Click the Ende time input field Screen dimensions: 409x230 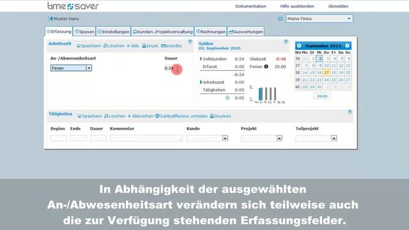[x=79, y=138]
